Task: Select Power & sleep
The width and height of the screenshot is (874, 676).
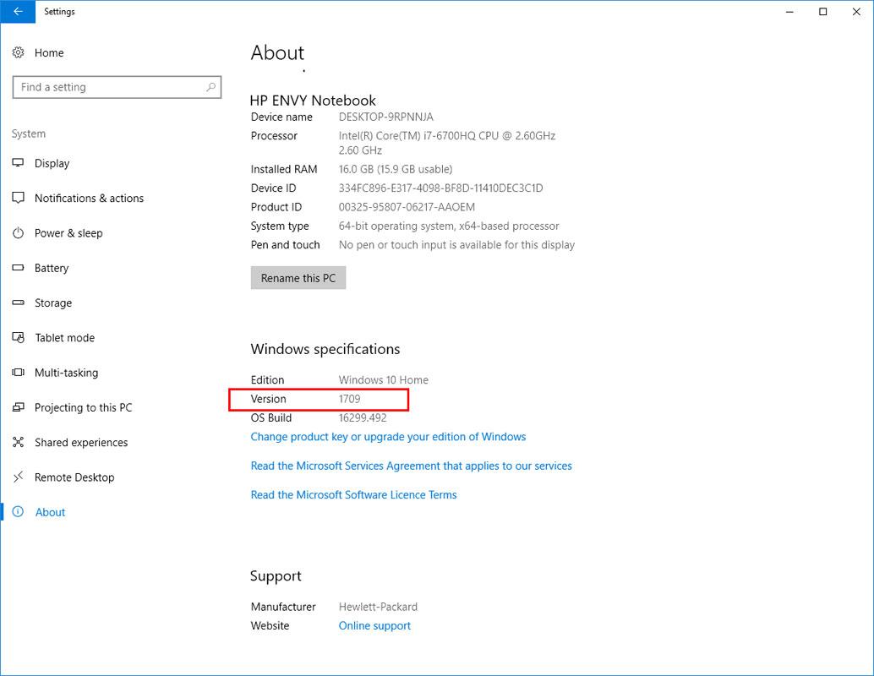Action: click(x=68, y=233)
